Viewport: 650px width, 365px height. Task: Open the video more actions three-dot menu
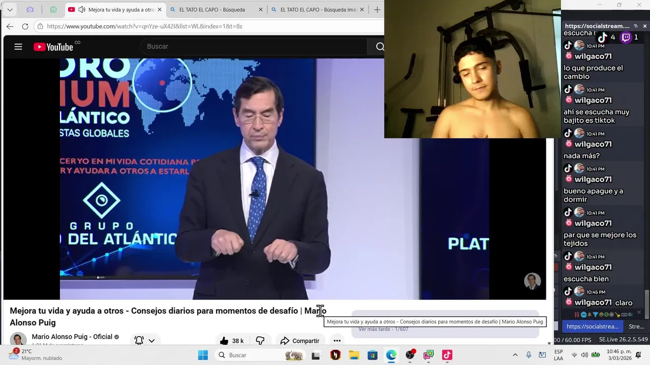337,341
